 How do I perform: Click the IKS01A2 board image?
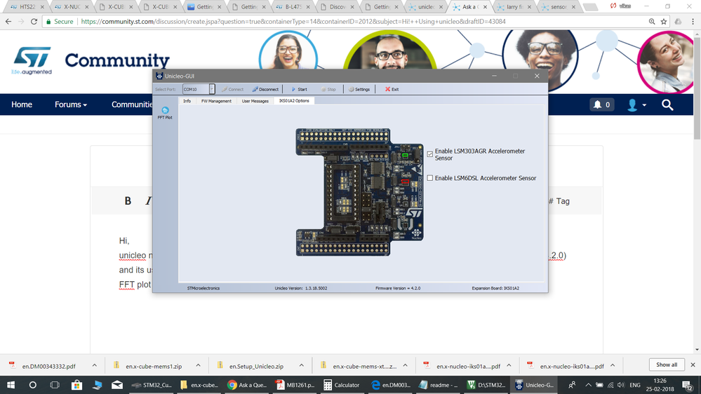(x=359, y=192)
